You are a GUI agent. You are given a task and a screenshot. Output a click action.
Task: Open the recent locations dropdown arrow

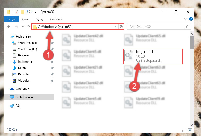tap(23, 27)
